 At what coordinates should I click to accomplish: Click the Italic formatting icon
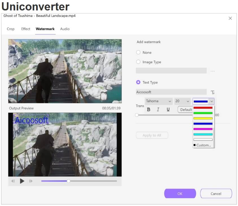point(158,109)
